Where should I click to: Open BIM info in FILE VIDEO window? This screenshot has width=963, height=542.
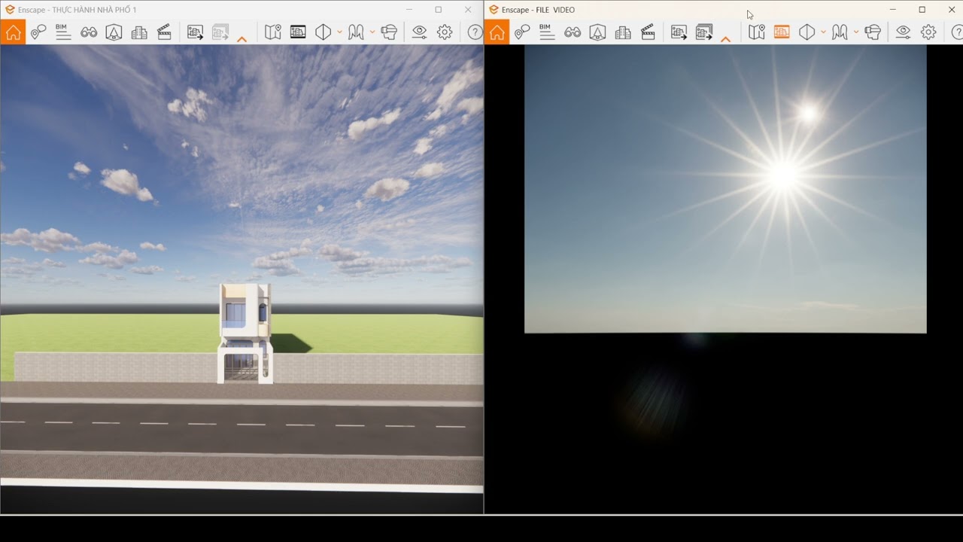pos(547,32)
